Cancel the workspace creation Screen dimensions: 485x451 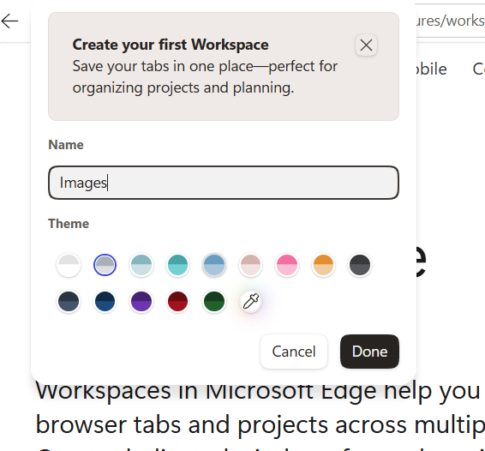point(294,352)
